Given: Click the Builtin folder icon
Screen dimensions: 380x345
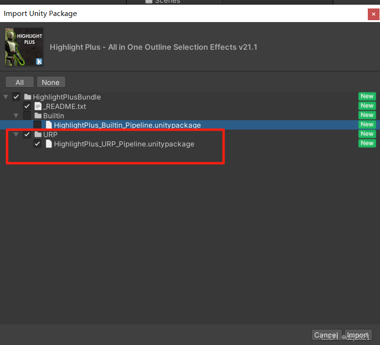Looking at the screenshot, I should click(38, 115).
